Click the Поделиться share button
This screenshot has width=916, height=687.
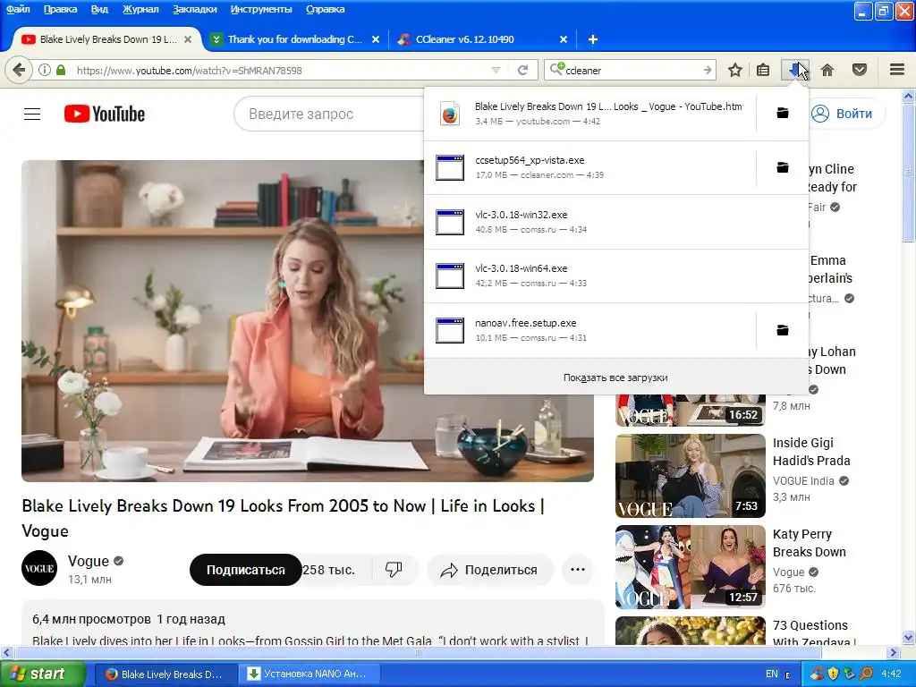tap(490, 570)
